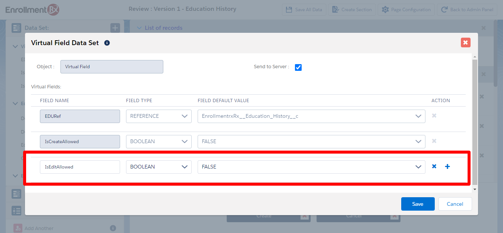Click the remove icon on EDURef row
Screen dimensions: 503x233
point(434,116)
